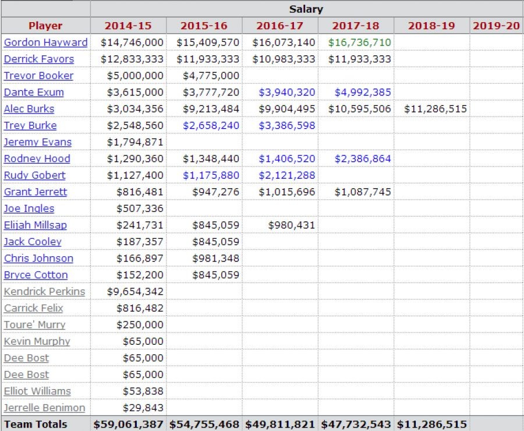Click the 2019-20 column header
524x431 pixels.
pos(496,26)
